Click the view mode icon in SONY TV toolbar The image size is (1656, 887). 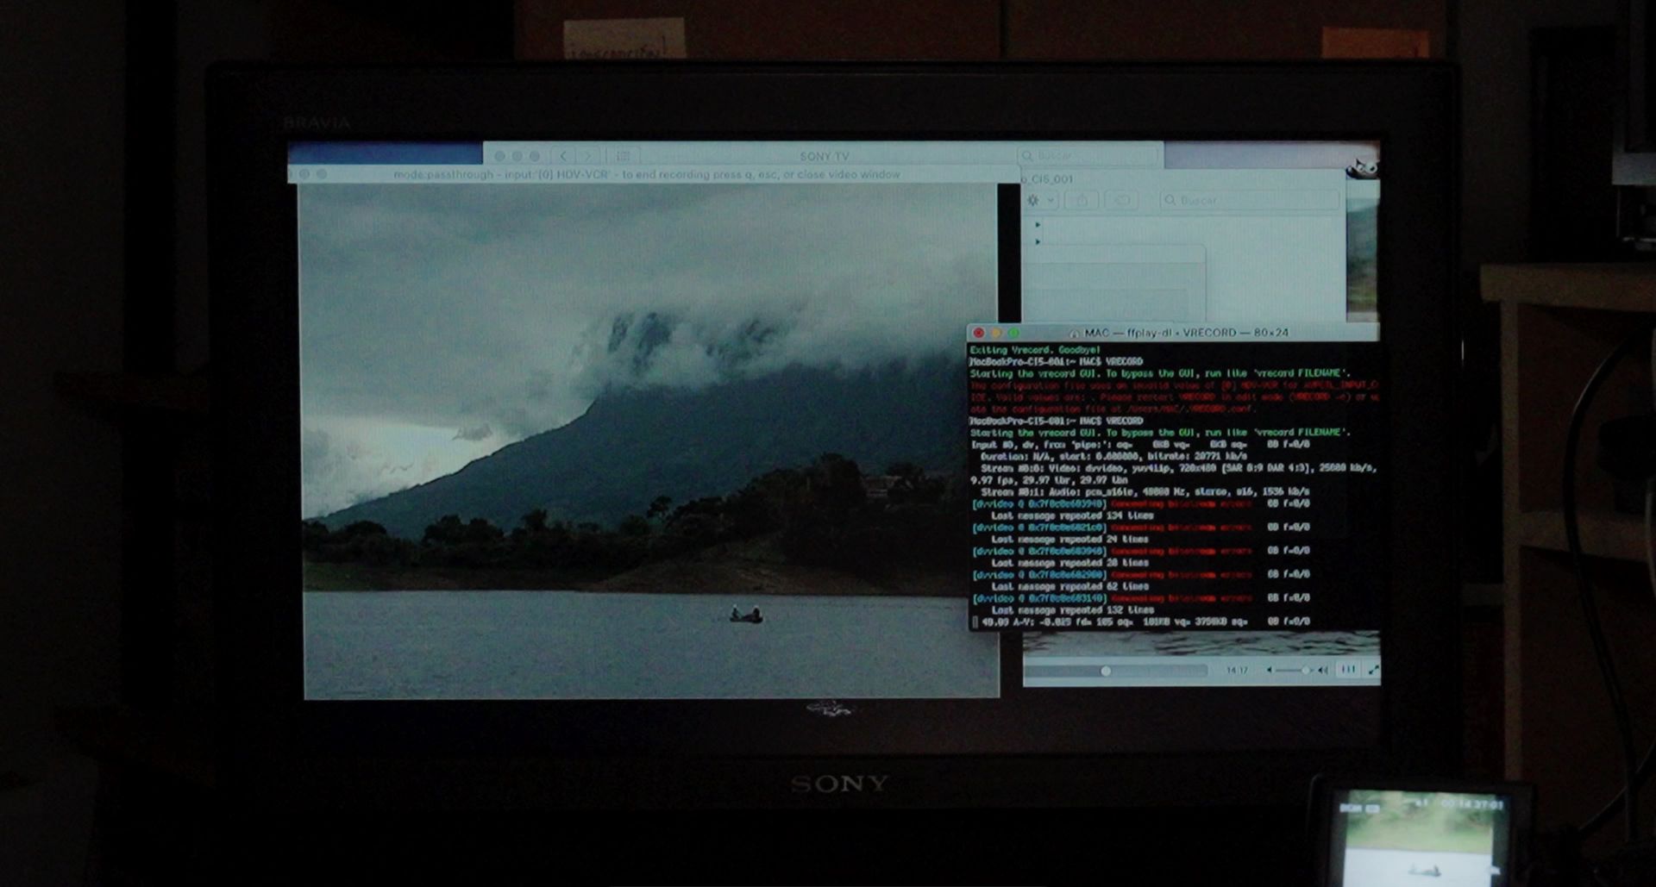623,156
